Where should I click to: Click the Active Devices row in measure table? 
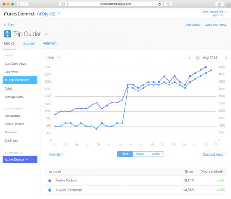coord(136,181)
